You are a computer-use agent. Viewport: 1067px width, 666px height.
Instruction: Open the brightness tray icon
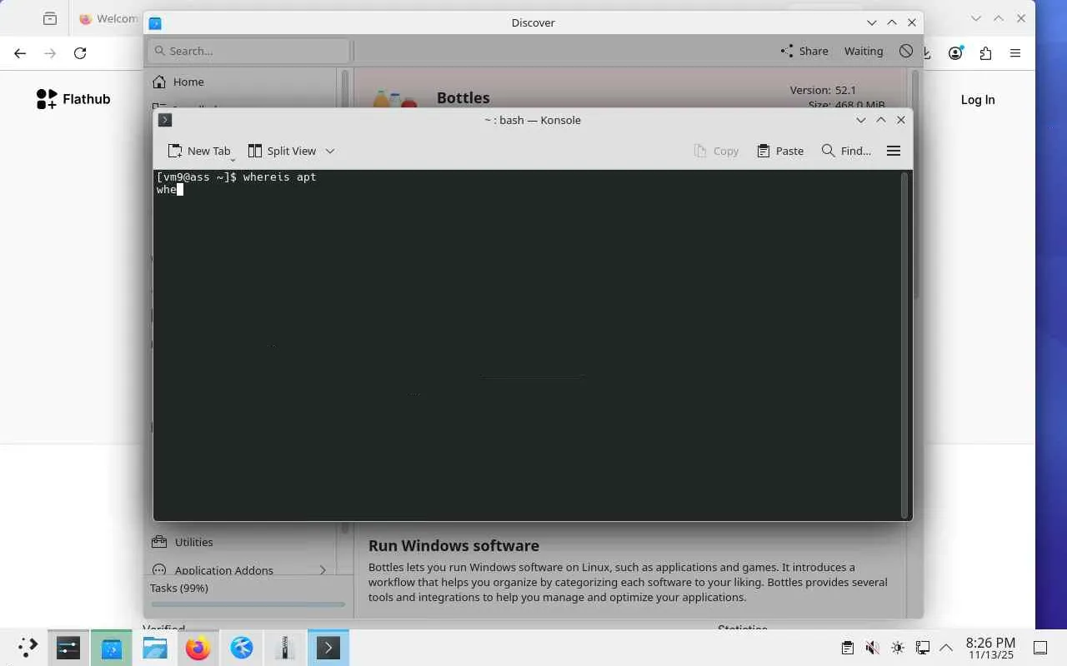pyautogui.click(x=897, y=648)
